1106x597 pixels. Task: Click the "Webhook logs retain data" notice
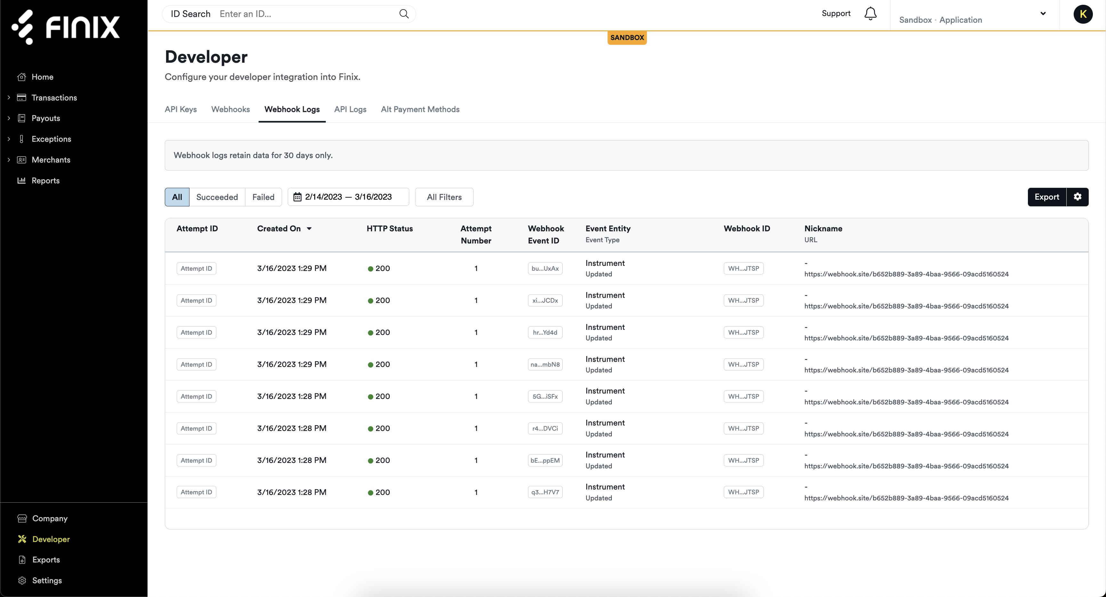pyautogui.click(x=626, y=155)
